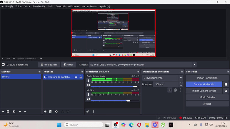This screenshot has width=230, height=129.
Task: Pop out the Escenas panel
Action: [39, 72]
